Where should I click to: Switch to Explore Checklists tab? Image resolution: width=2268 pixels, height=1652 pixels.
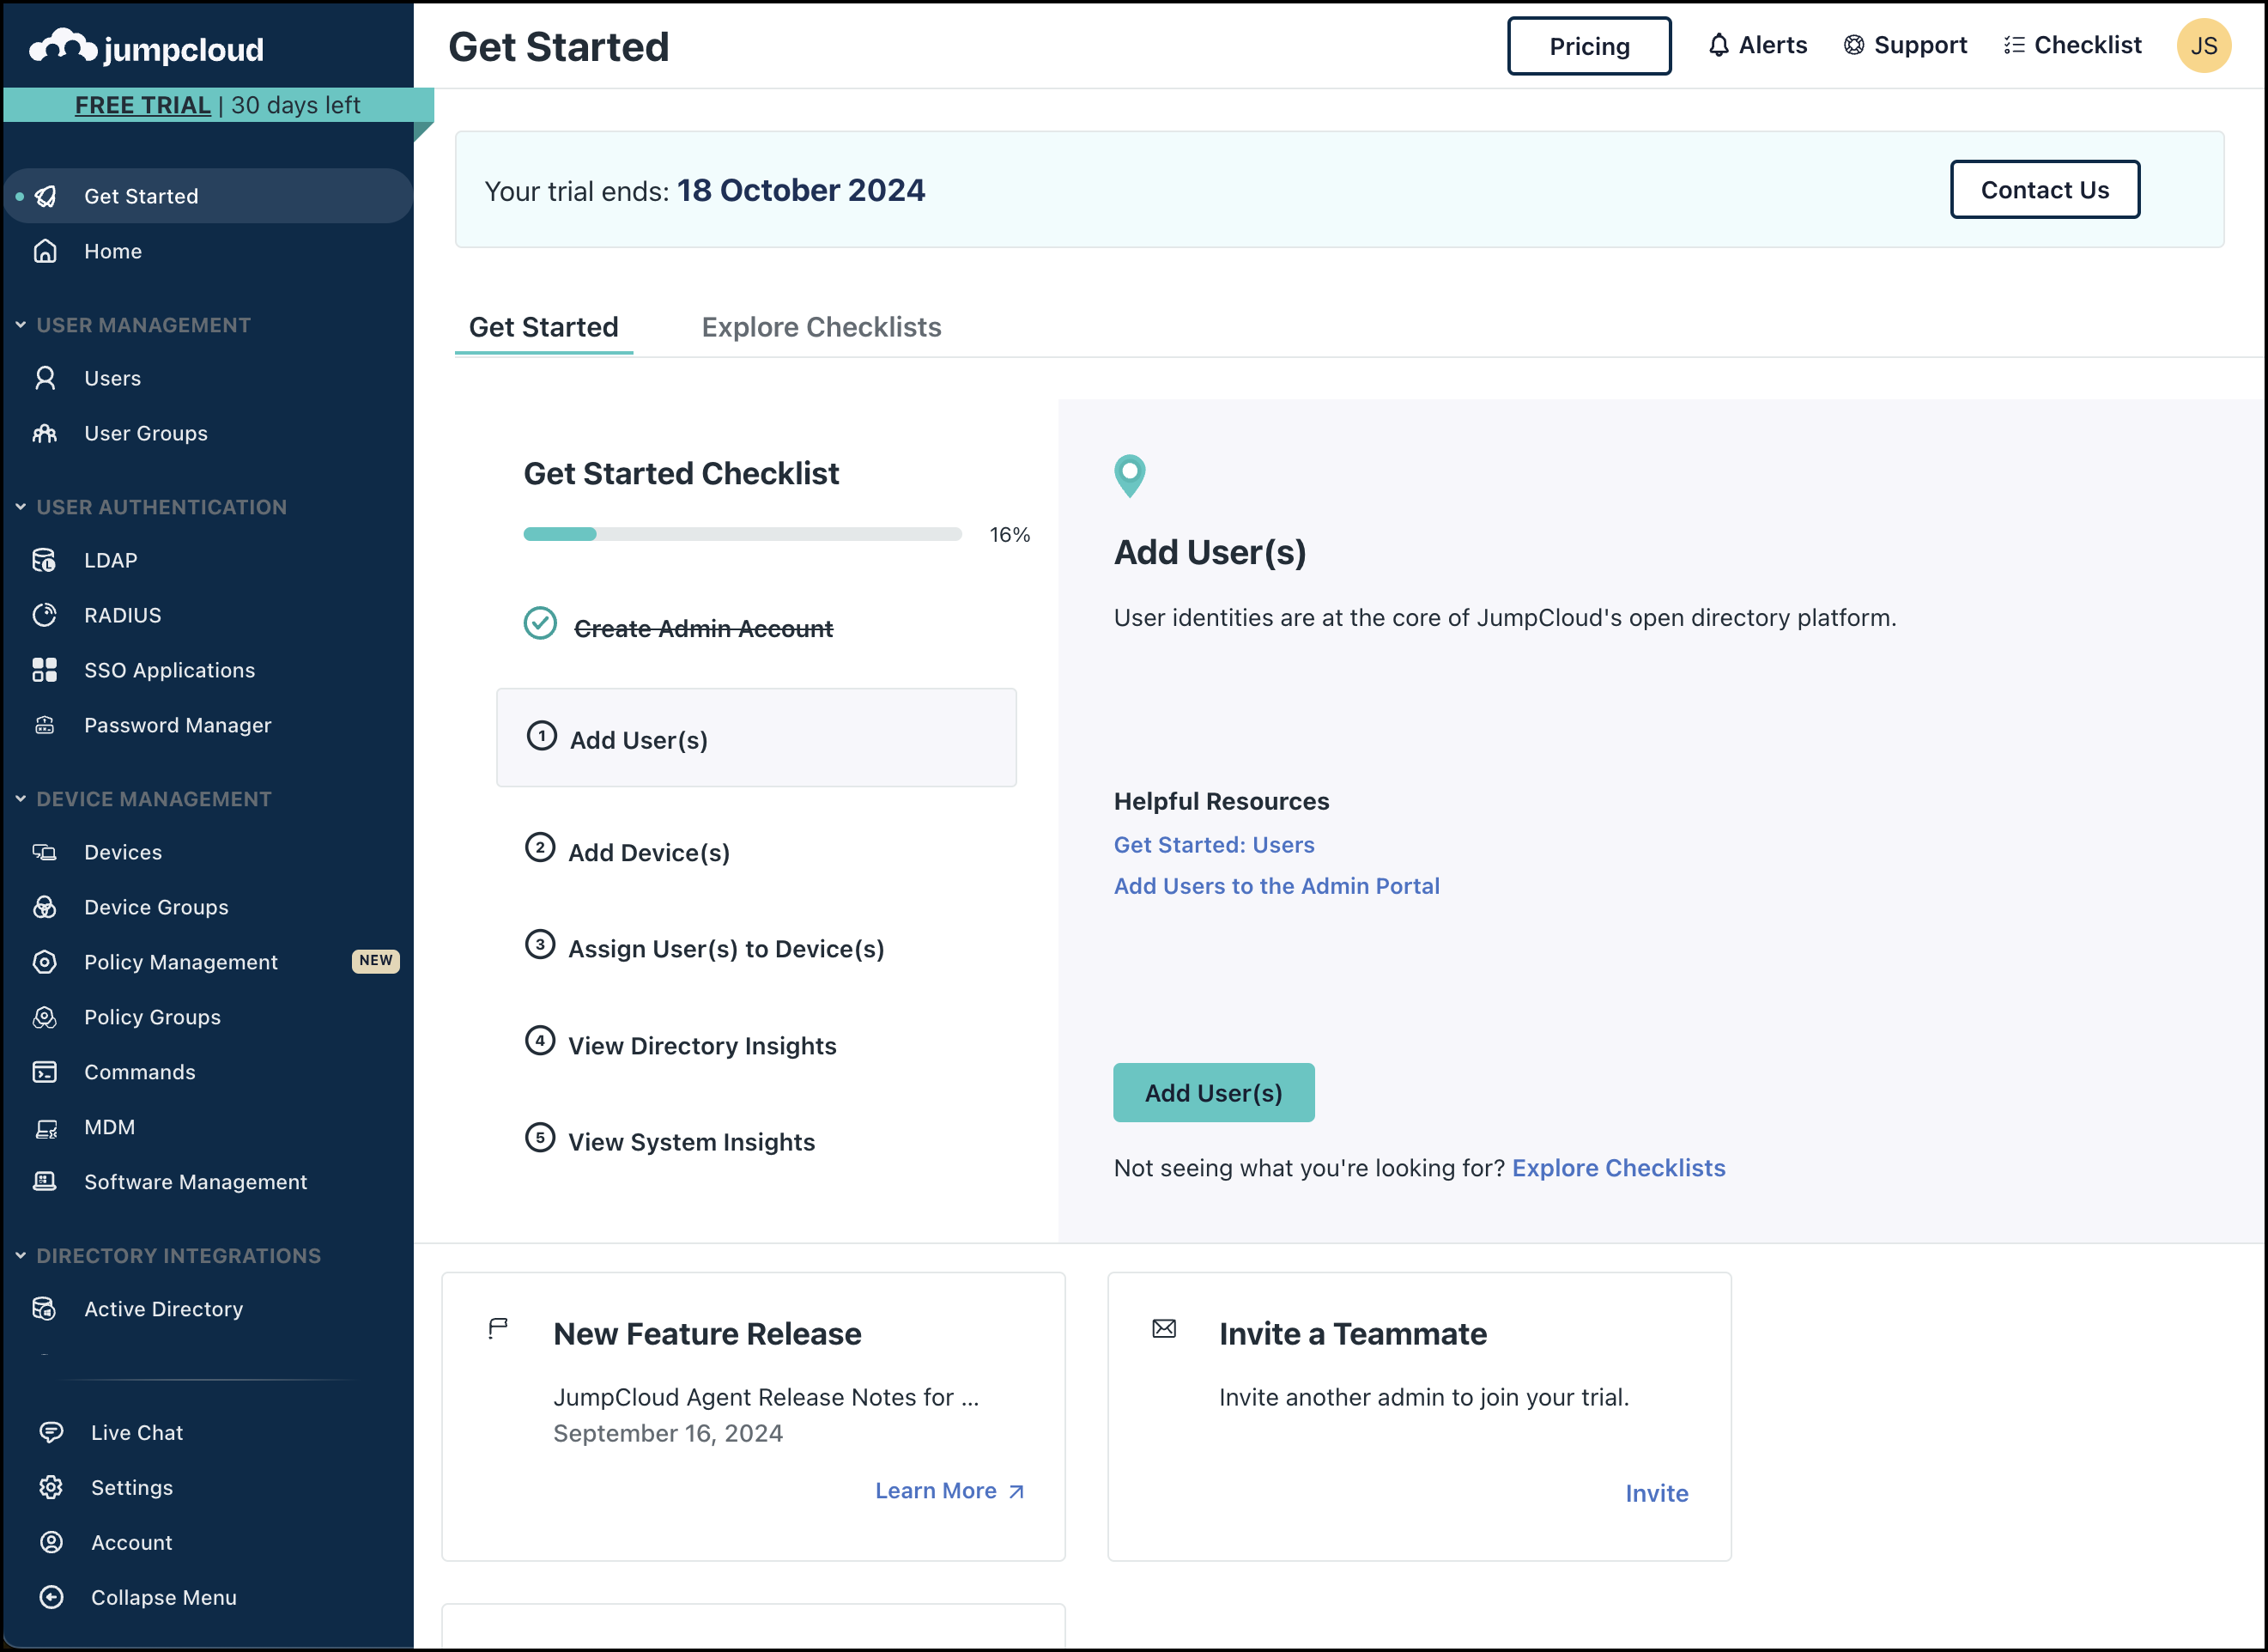(821, 327)
